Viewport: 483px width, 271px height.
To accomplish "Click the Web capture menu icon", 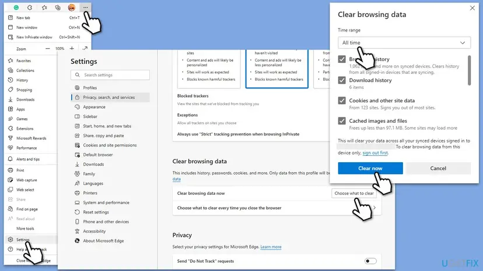I will pos(10,180).
